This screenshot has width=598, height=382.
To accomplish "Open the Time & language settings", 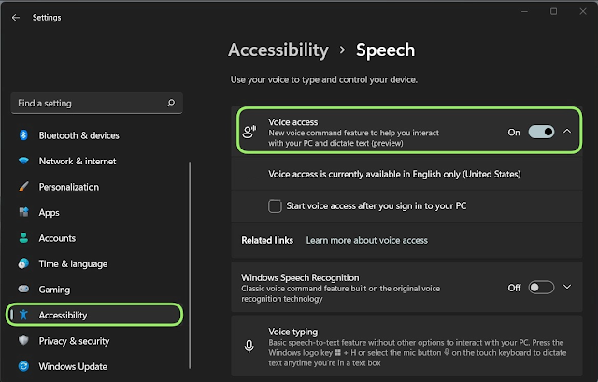I will [x=73, y=264].
